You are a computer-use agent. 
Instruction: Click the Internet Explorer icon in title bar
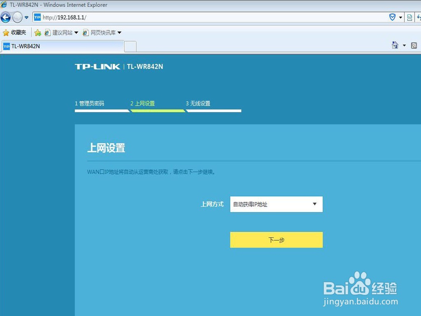coord(4,5)
